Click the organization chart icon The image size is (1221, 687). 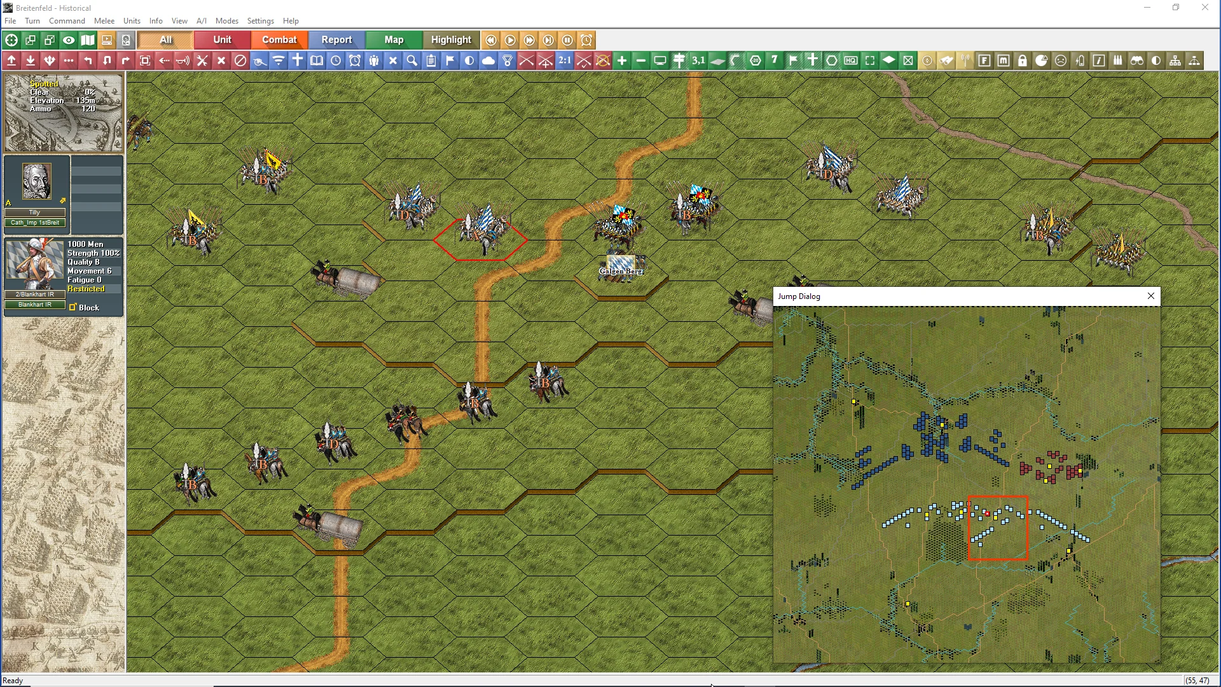1175,61
